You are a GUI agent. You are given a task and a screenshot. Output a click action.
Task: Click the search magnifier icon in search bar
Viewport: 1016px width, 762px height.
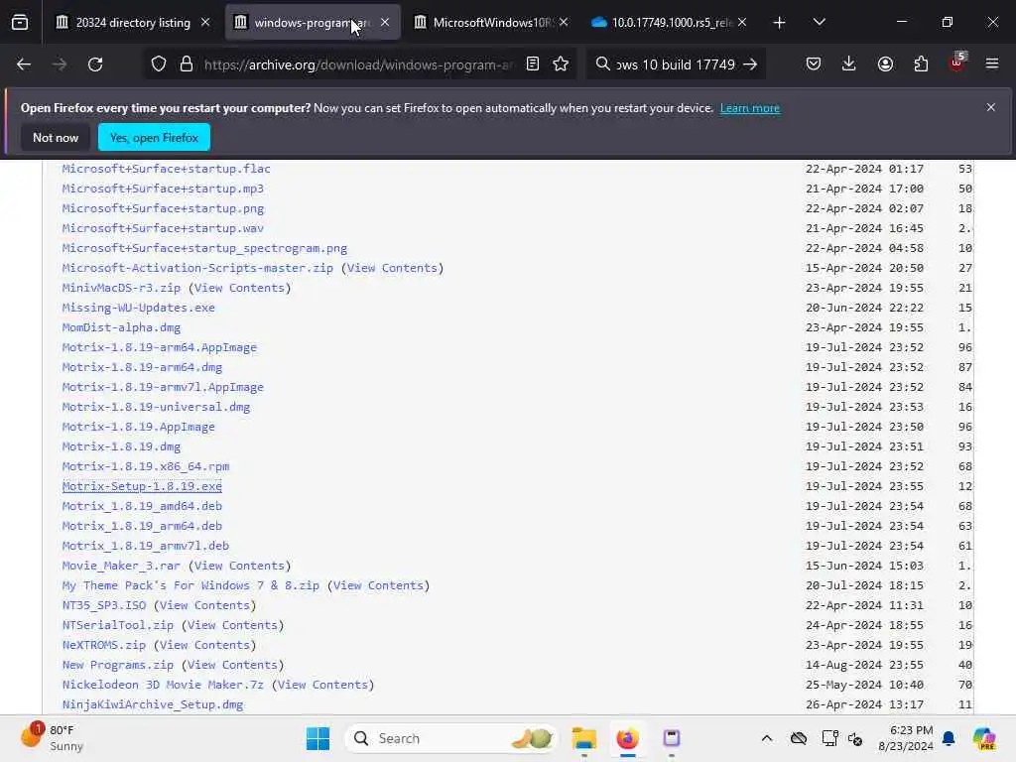(x=602, y=64)
